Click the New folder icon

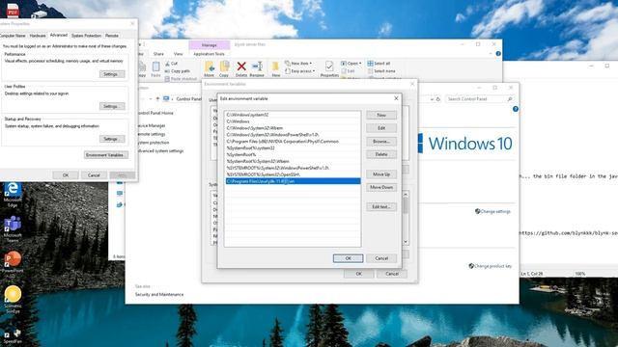point(276,67)
